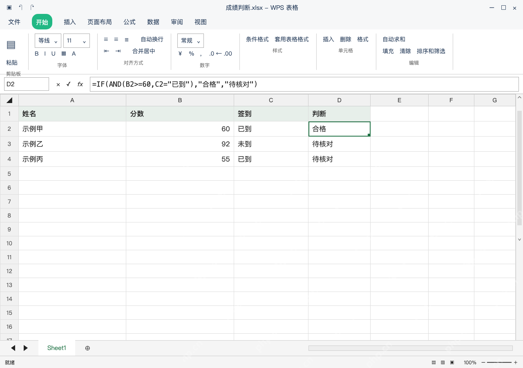Toggle 自动换行 wrap text
Image resolution: width=523 pixels, height=368 pixels.
pos(152,39)
